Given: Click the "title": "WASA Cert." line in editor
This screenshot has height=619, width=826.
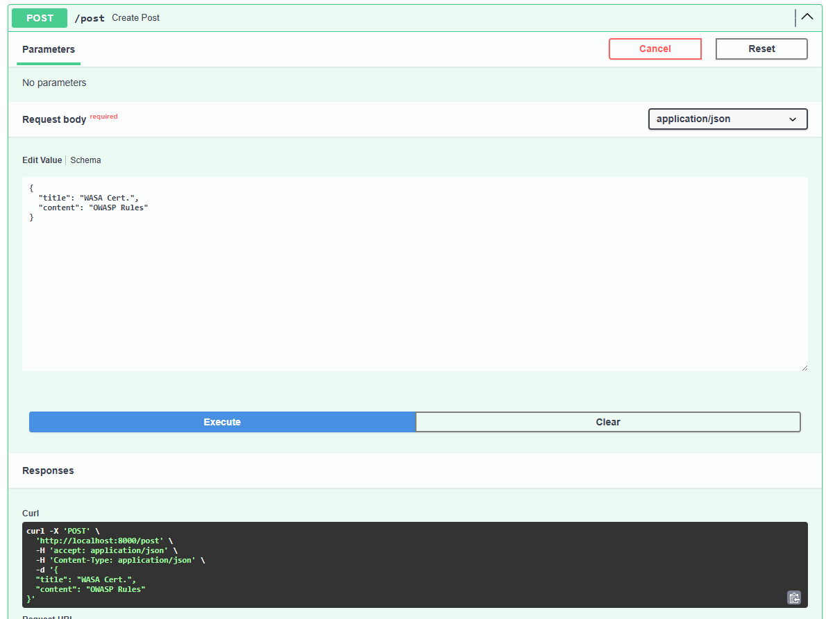Looking at the screenshot, I should [89, 198].
